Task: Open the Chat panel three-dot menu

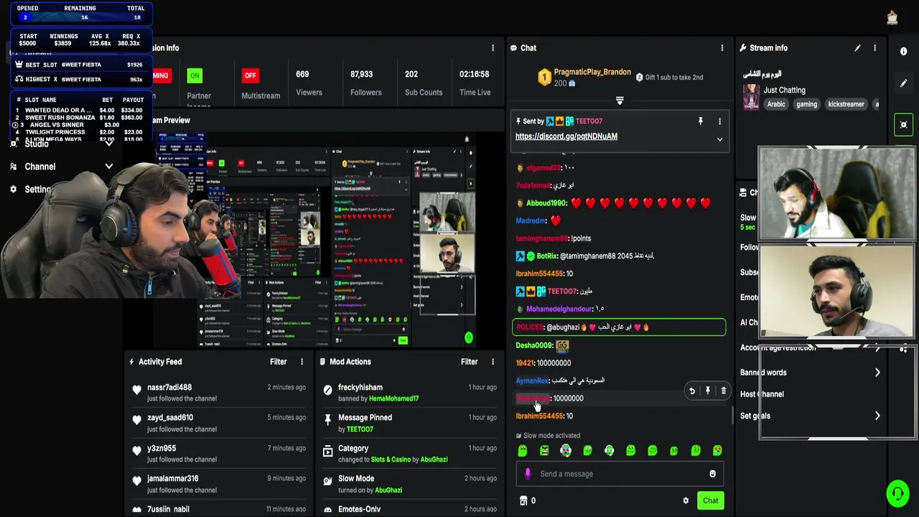Action: [722, 48]
